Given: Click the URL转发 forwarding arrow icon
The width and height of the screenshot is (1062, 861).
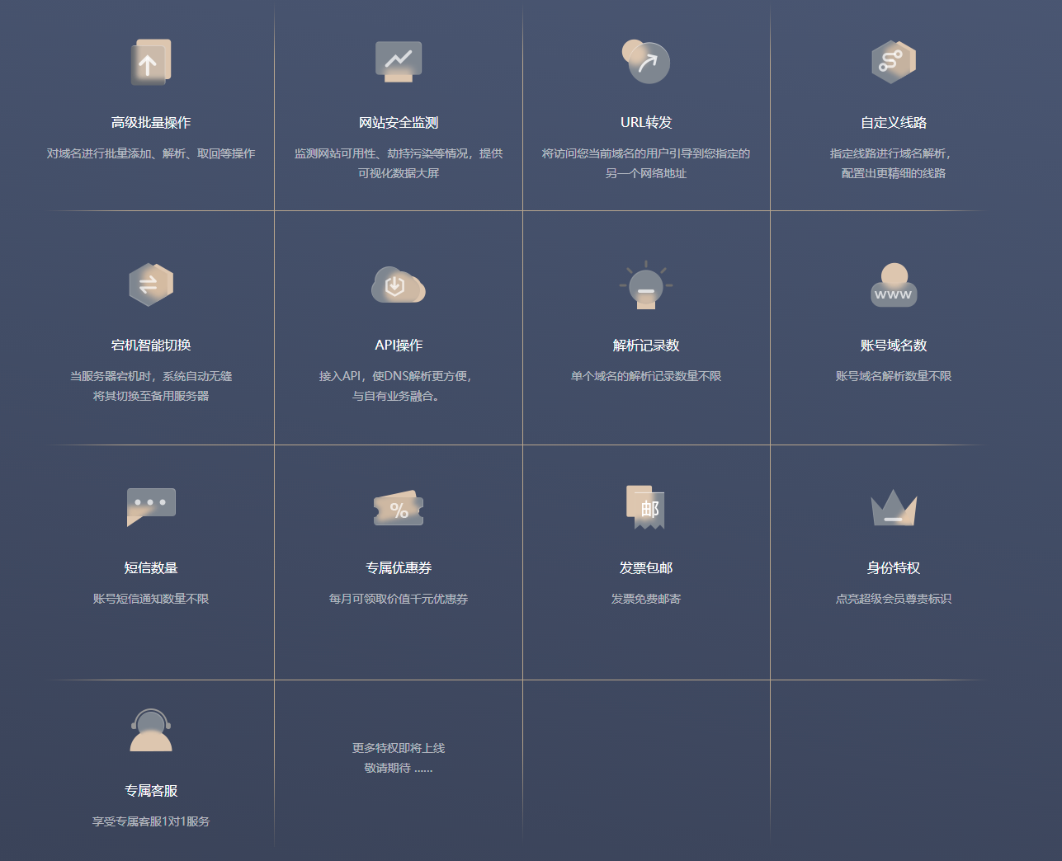Looking at the screenshot, I should pyautogui.click(x=646, y=62).
